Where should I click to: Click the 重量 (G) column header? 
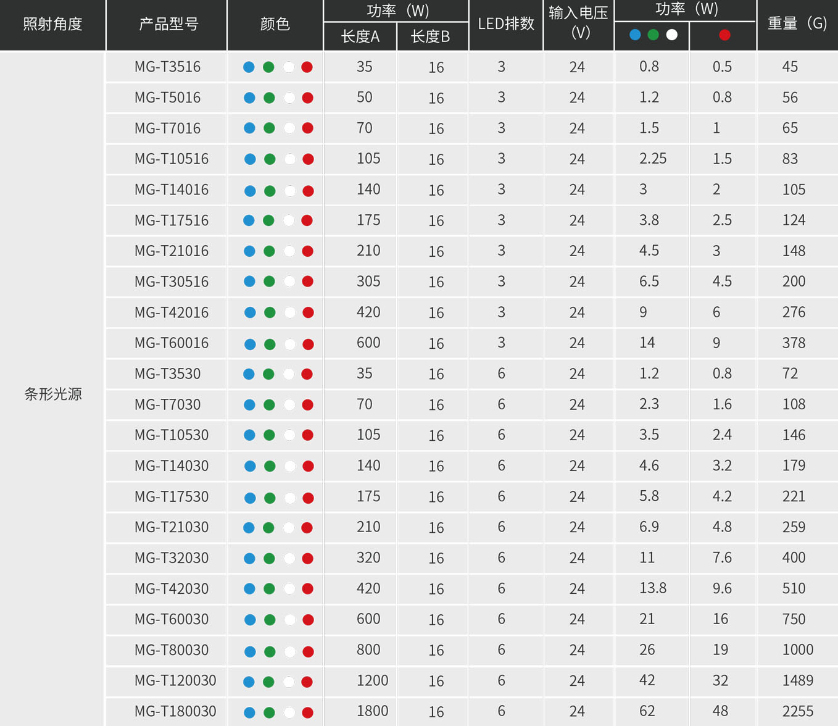coord(797,23)
